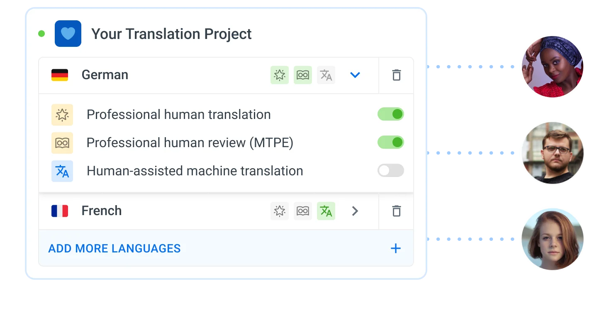Click French row's green machine translation icon
The image size is (614, 315).
pyautogui.click(x=326, y=211)
